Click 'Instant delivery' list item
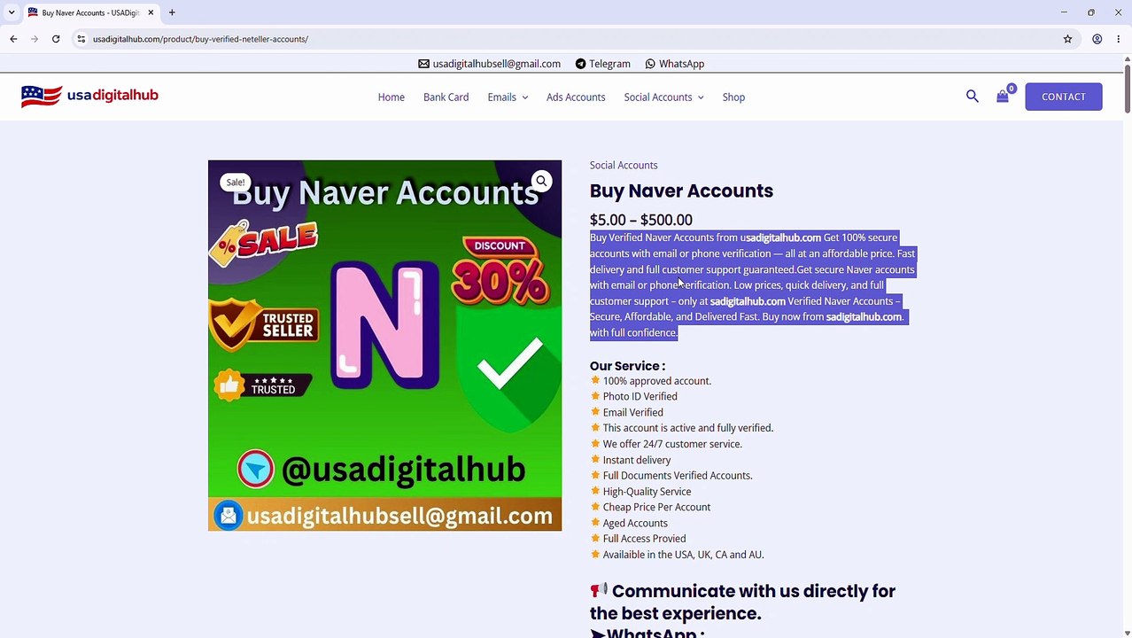 (637, 460)
